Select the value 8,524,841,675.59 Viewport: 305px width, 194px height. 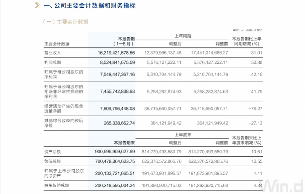[117, 63]
